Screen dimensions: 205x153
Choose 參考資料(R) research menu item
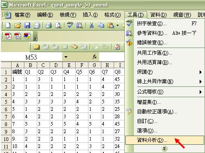tap(164, 33)
